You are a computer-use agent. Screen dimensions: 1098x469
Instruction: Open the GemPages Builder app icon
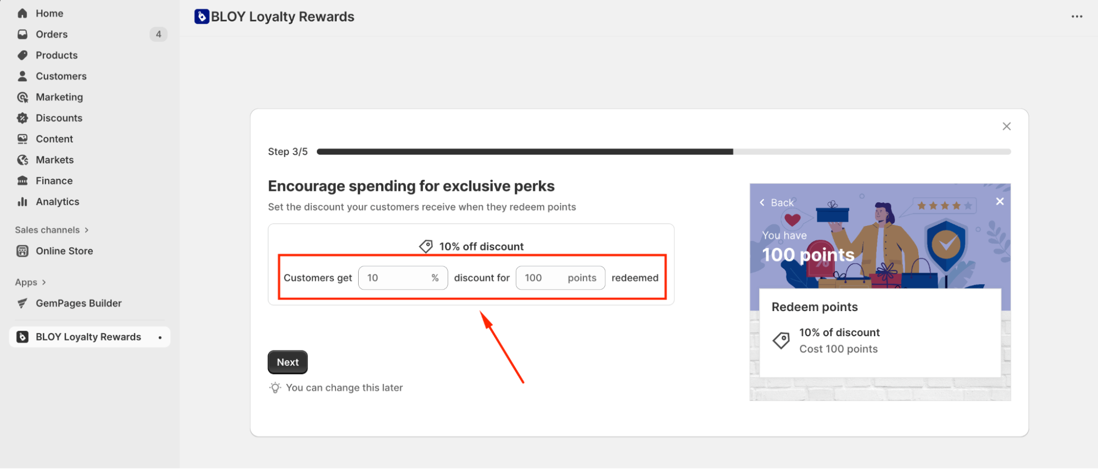(x=23, y=303)
